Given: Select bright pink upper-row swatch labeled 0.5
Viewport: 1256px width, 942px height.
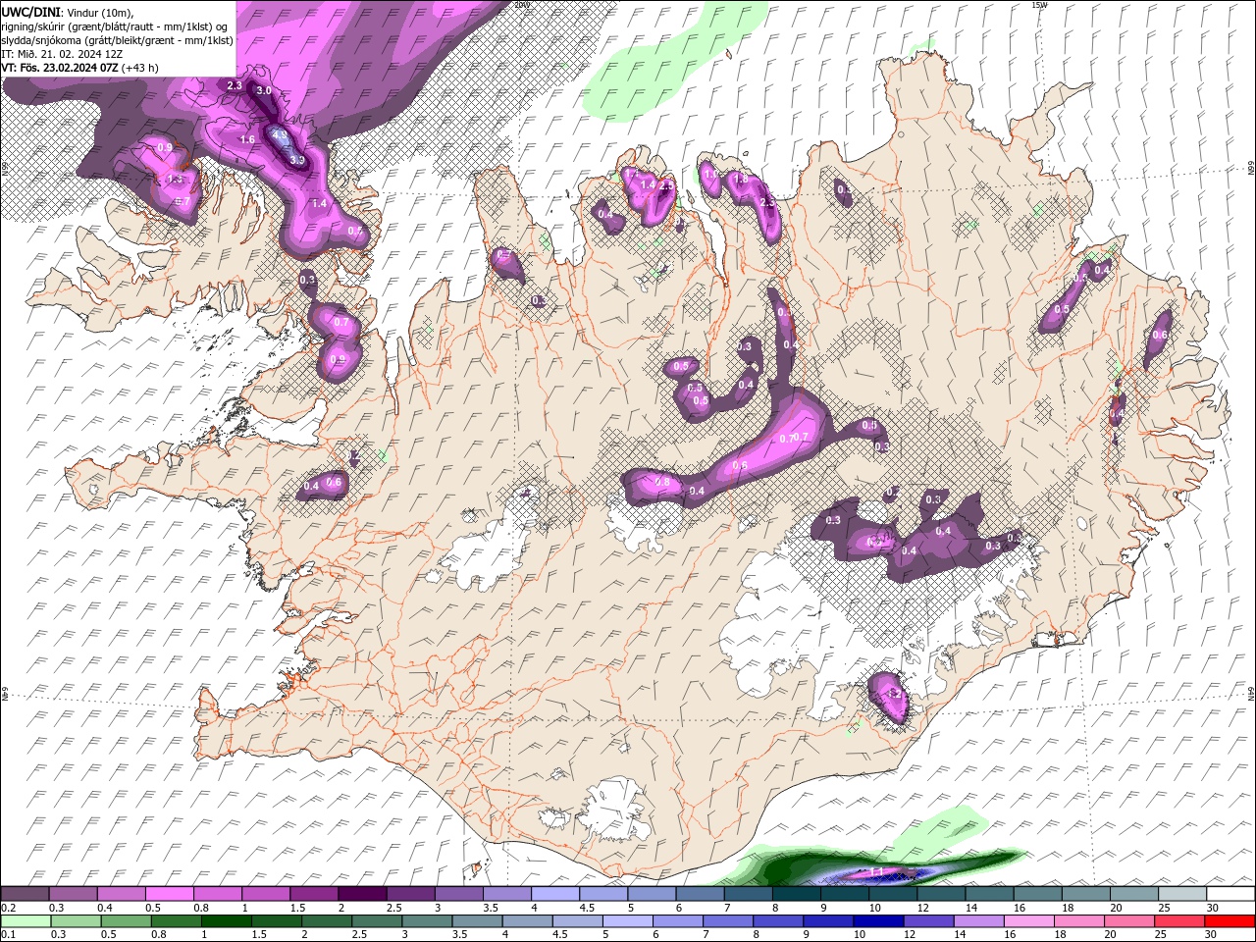Looking at the screenshot, I should coord(169,894).
